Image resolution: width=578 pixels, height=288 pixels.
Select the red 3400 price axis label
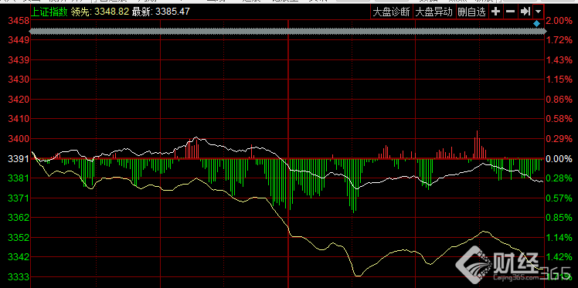pyautogui.click(x=16, y=139)
